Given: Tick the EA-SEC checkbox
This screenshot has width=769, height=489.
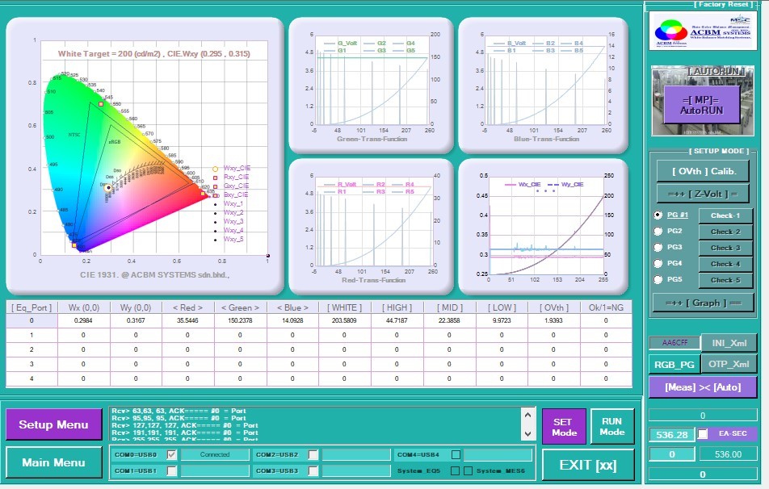Looking at the screenshot, I should [x=703, y=434].
